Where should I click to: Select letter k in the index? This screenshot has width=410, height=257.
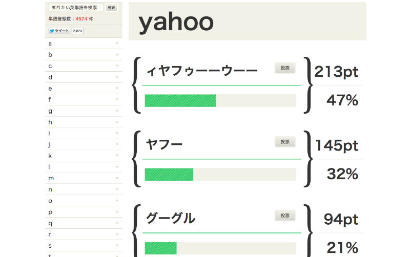coord(84,156)
